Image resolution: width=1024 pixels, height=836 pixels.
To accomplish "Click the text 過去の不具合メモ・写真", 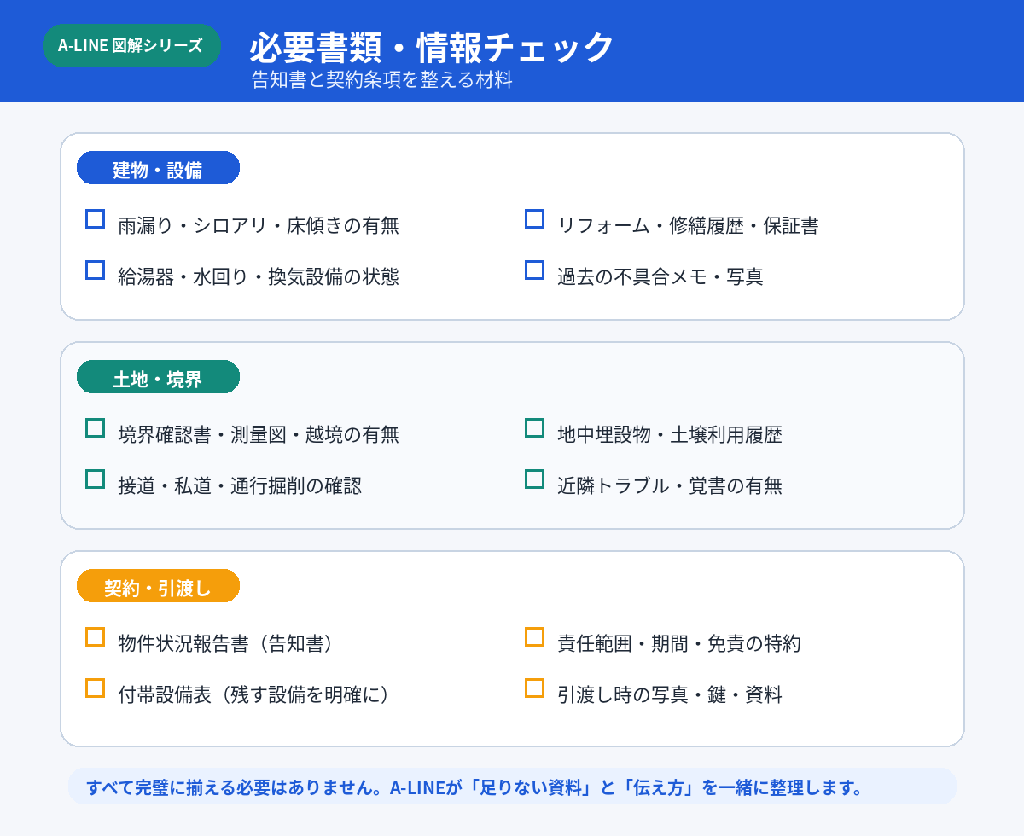I will click(660, 276).
